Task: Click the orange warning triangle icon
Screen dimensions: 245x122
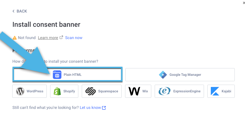Action: tap(15, 38)
